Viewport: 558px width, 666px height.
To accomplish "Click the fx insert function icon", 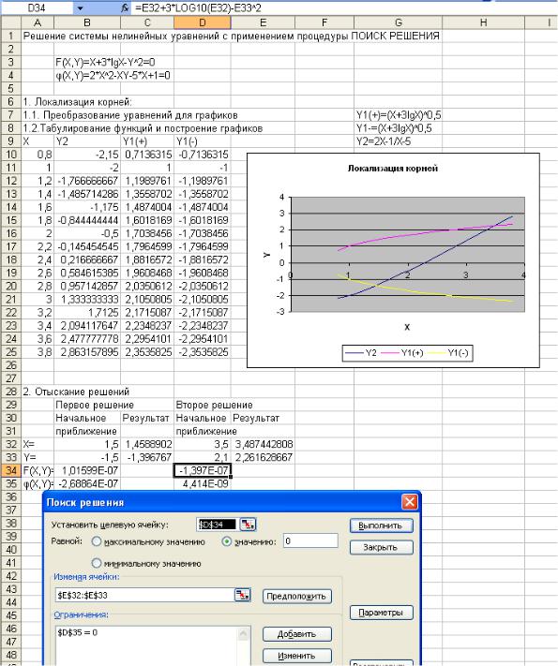I will point(125,8).
